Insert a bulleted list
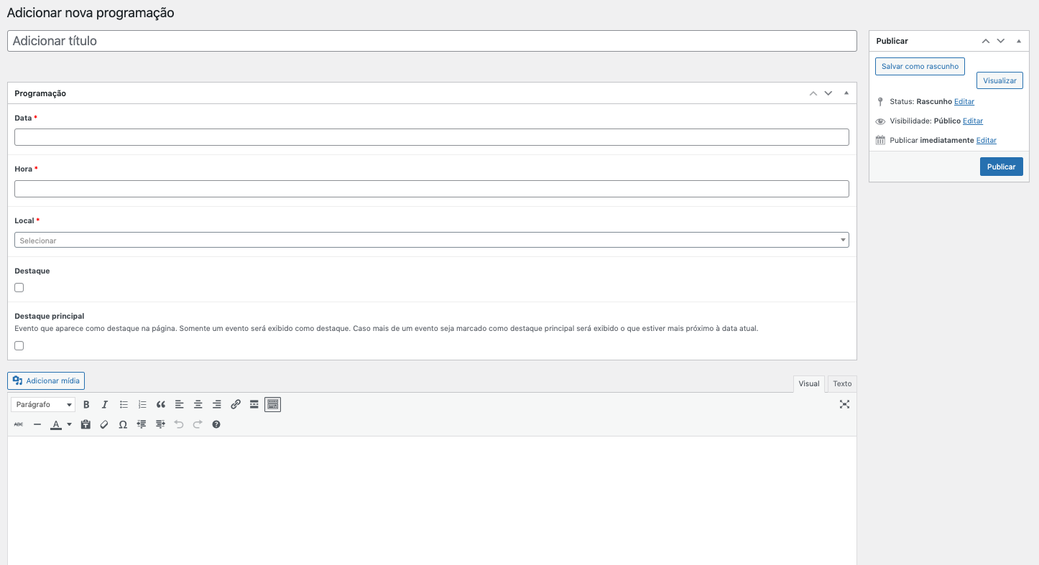Viewport: 1039px width, 565px height. coord(124,405)
